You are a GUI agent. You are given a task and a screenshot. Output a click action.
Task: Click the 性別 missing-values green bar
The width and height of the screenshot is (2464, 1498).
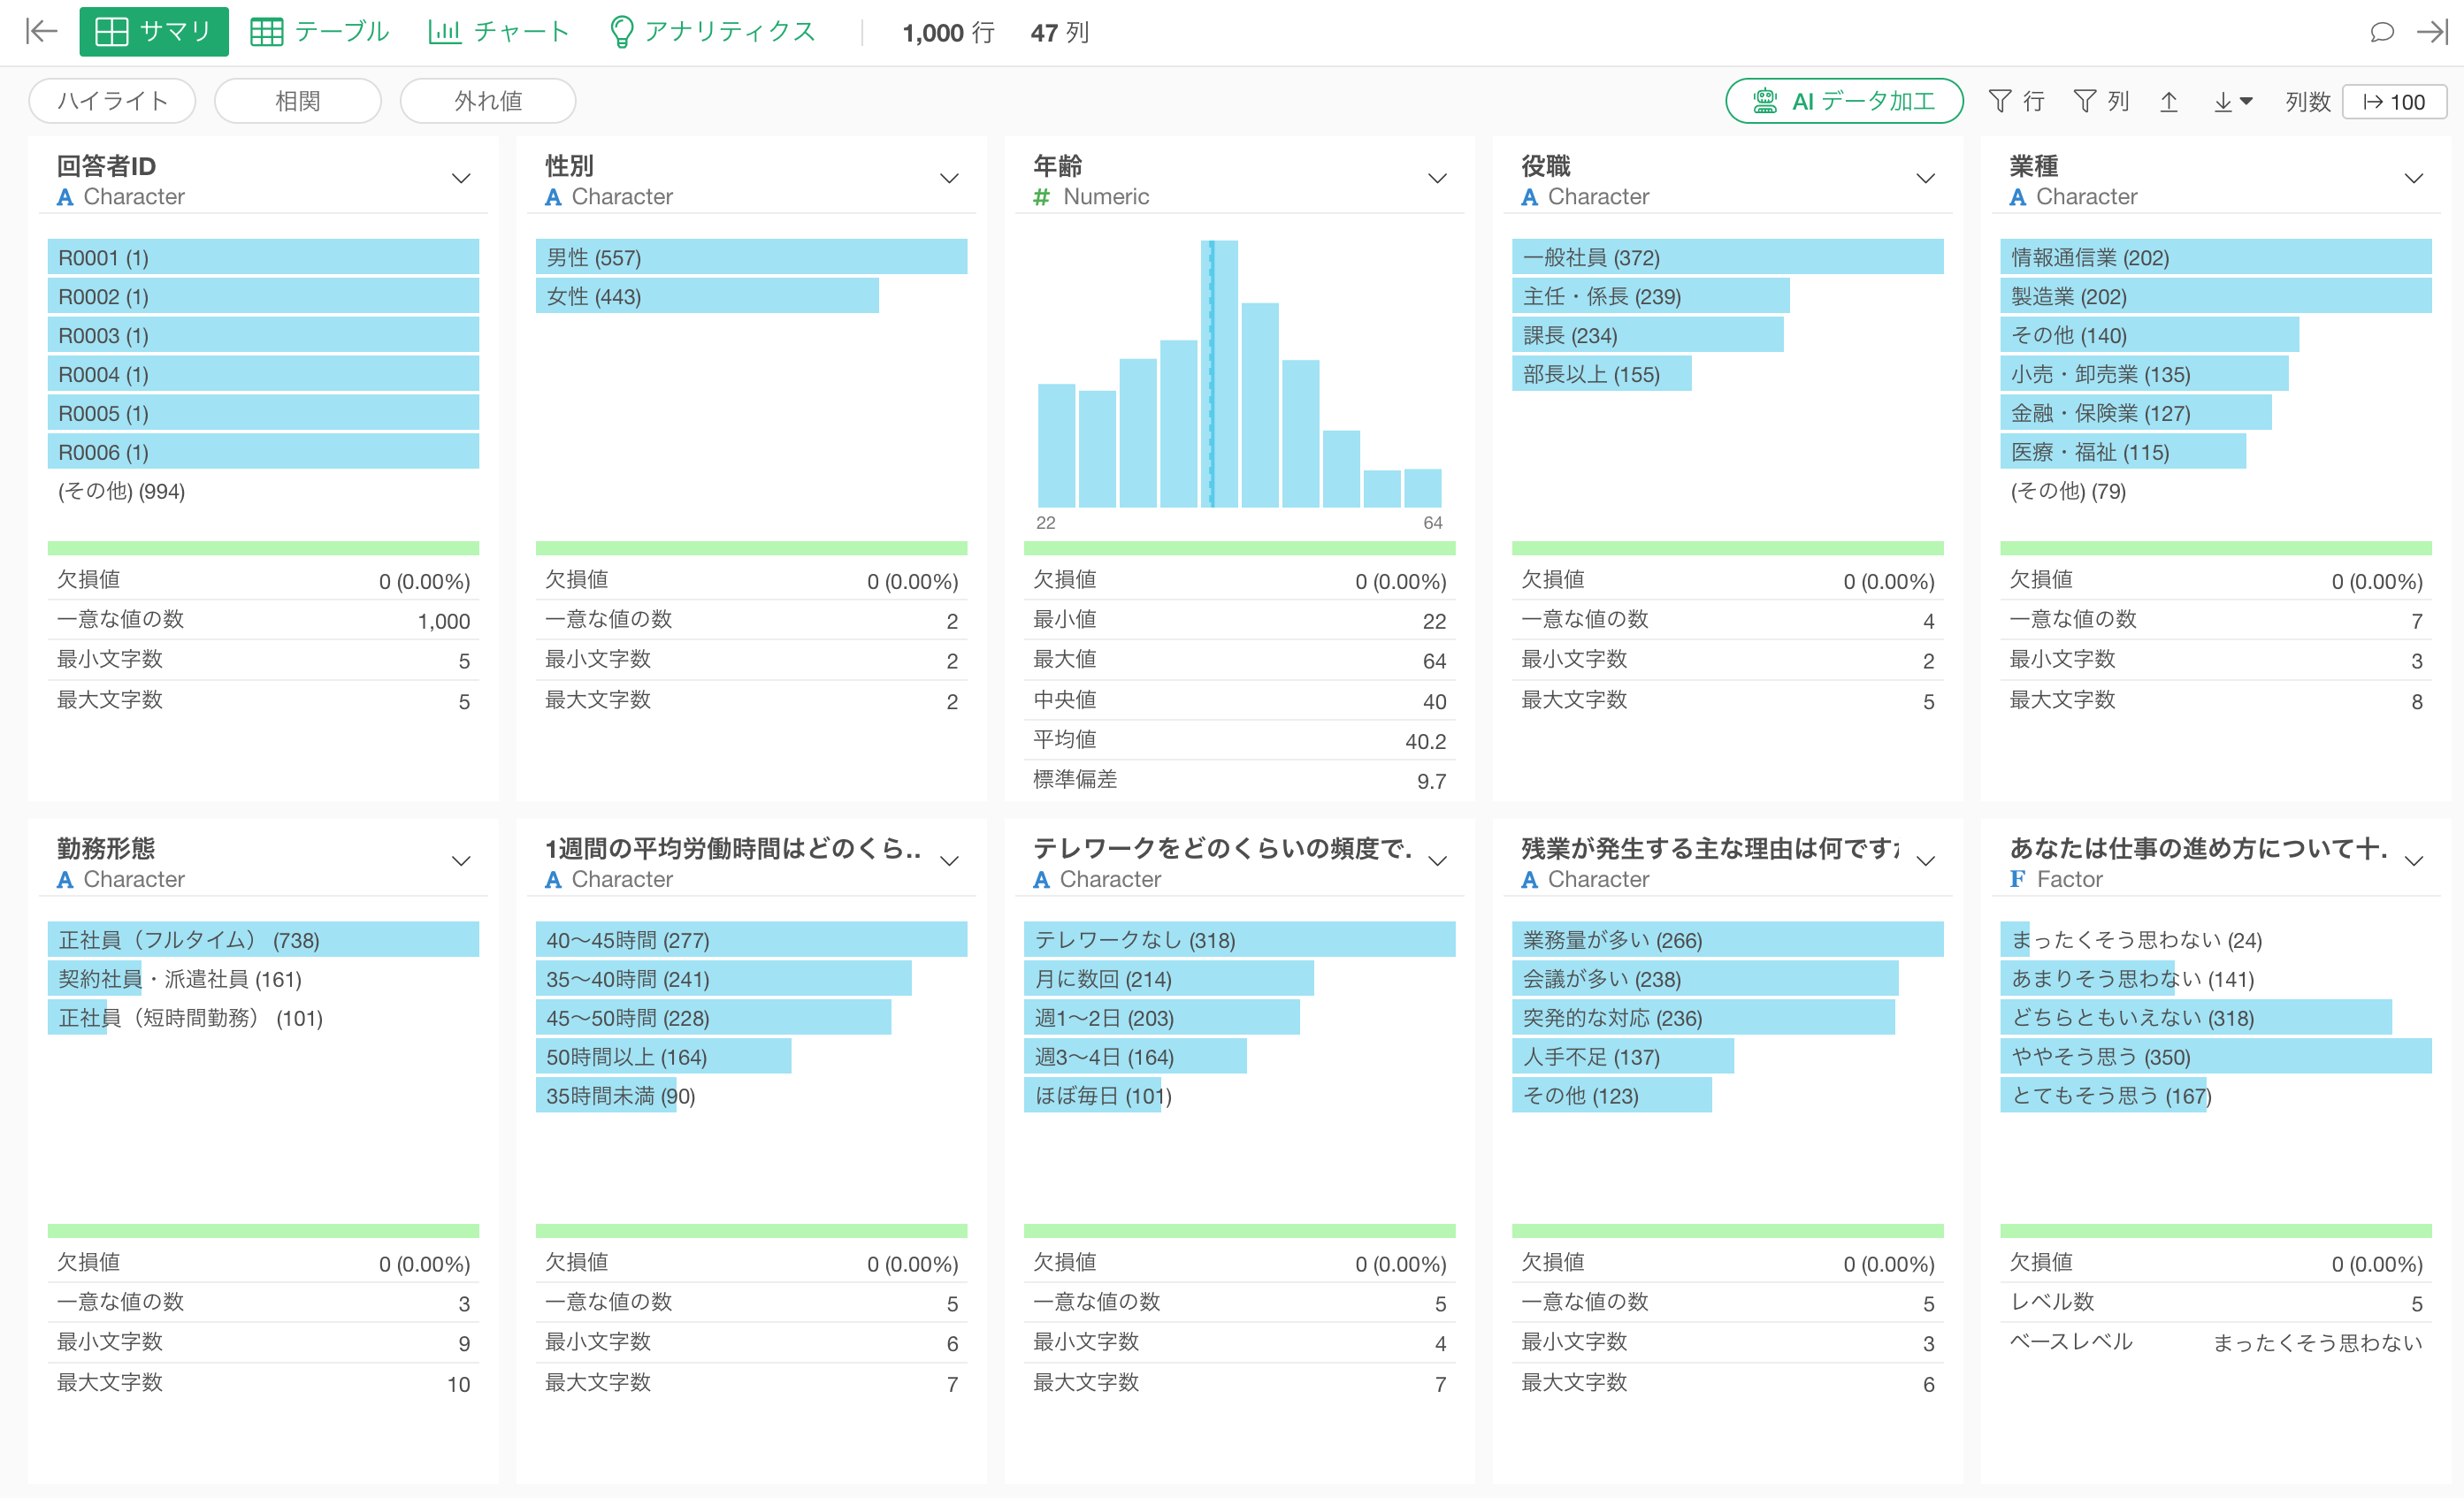751,548
